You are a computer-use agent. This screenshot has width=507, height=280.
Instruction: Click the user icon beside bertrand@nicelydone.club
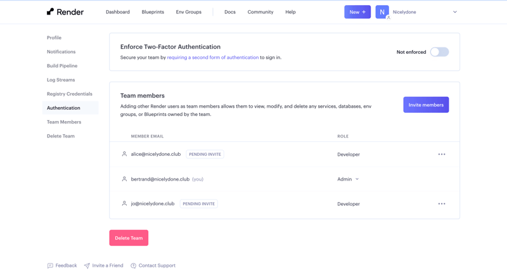[124, 179]
